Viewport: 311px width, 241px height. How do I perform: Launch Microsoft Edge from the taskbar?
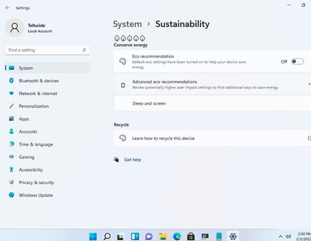pos(177,236)
